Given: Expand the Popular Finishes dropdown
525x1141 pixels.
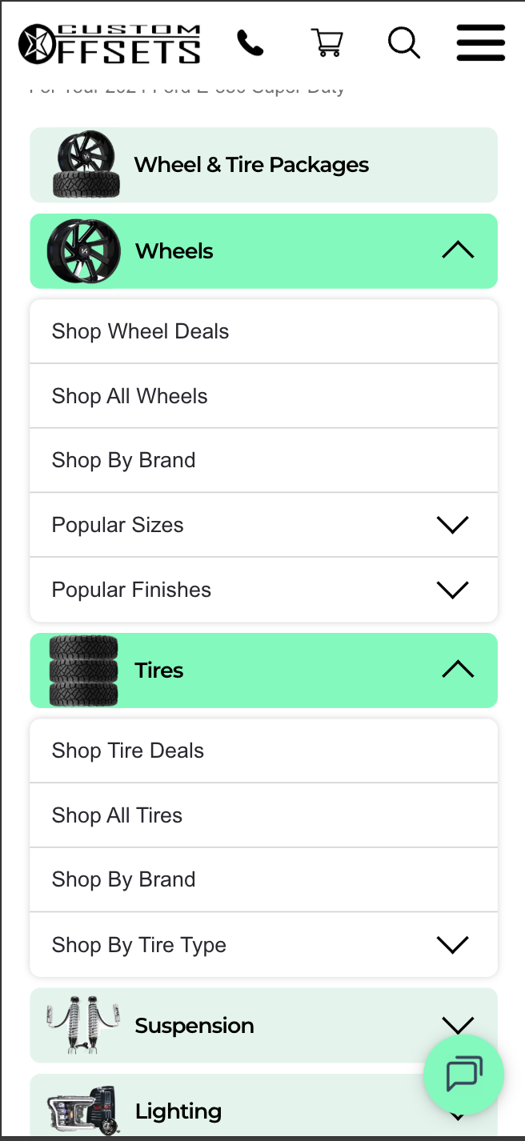Looking at the screenshot, I should point(452,589).
